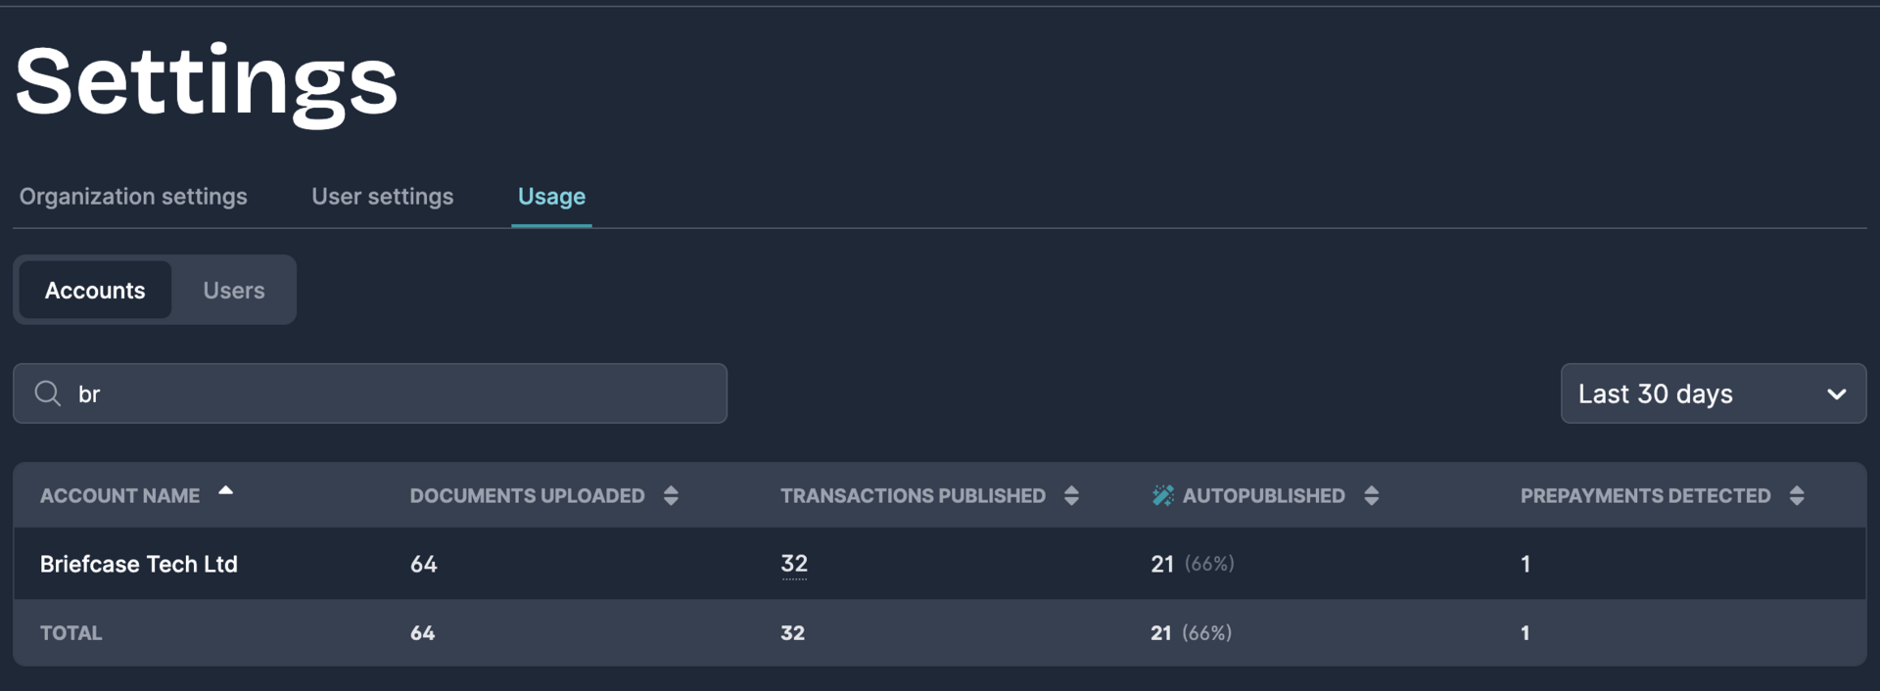
Task: Click Autopublished sort arrows
Action: (x=1371, y=495)
